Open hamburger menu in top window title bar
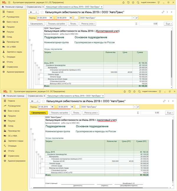 coord(9,2)
